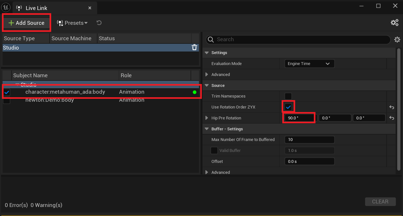Click the Source Machine column header

click(73, 38)
